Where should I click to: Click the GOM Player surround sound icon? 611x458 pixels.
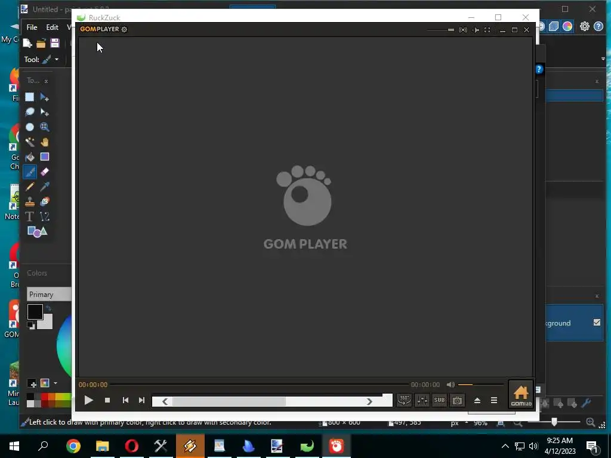point(463,30)
